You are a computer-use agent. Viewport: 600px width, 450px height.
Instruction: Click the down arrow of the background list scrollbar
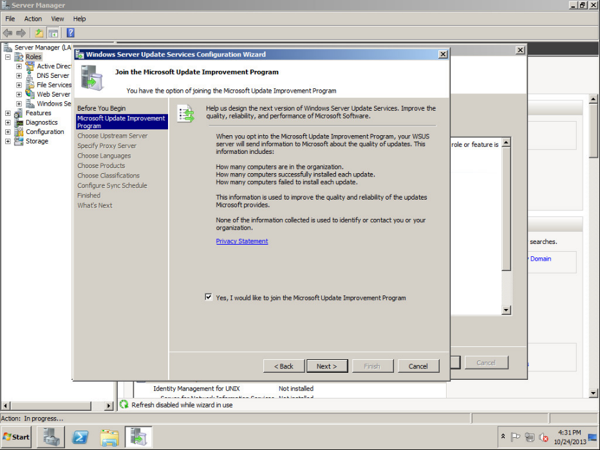point(506,310)
